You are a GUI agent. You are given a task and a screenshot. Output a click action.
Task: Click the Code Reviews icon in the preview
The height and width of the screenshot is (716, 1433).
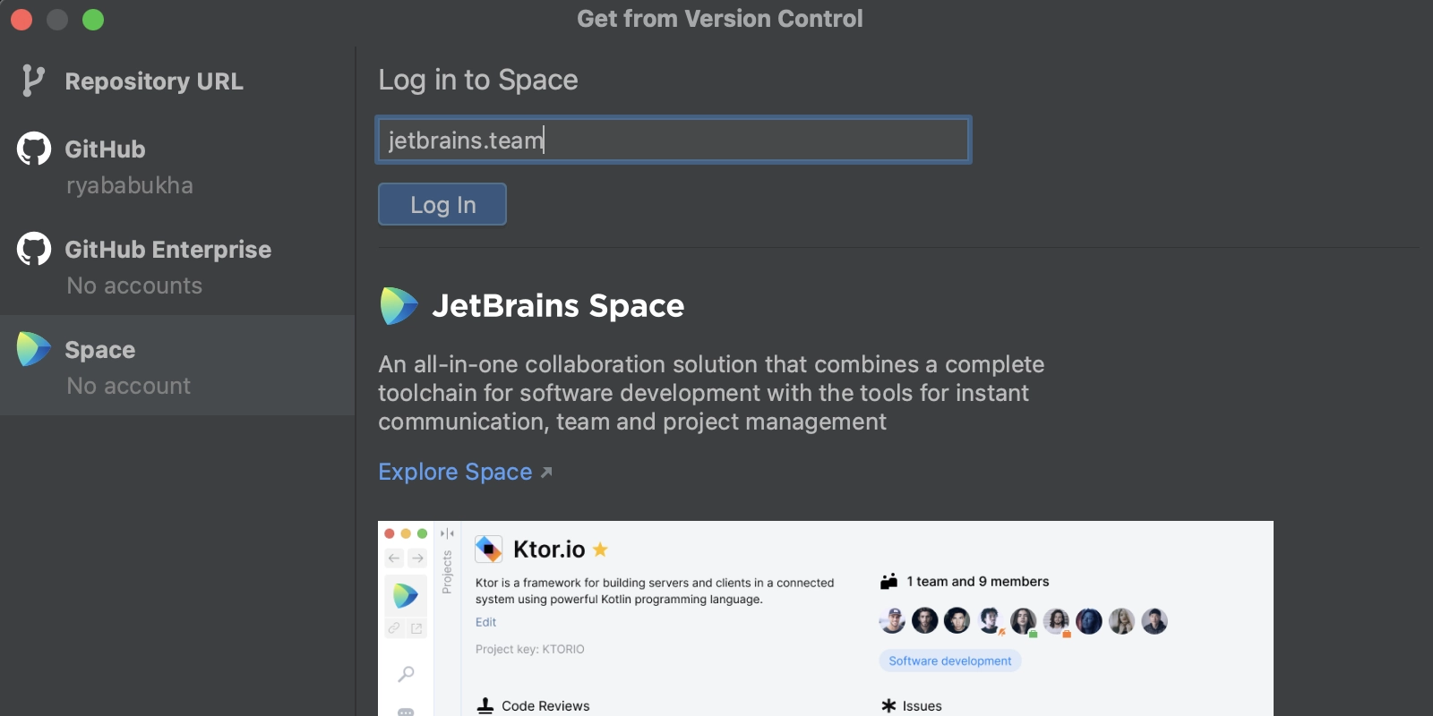(x=485, y=706)
